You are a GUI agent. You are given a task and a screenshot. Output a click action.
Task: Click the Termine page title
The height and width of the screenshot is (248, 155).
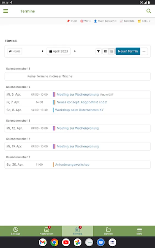coord(28,11)
